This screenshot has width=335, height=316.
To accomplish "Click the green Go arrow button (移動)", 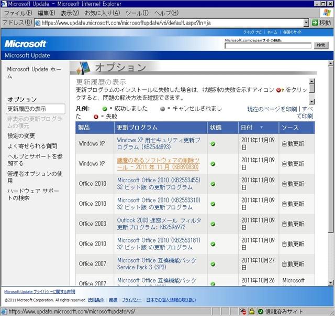I will pyautogui.click(x=321, y=23).
